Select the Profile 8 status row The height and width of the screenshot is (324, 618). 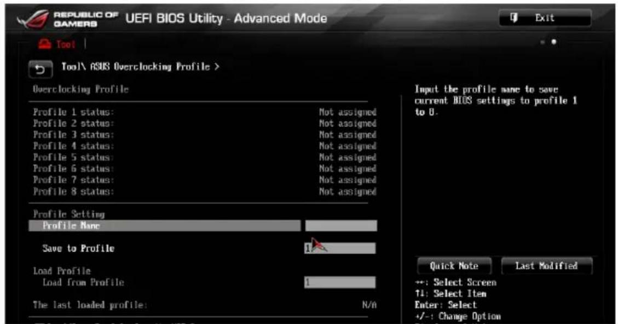coord(205,192)
